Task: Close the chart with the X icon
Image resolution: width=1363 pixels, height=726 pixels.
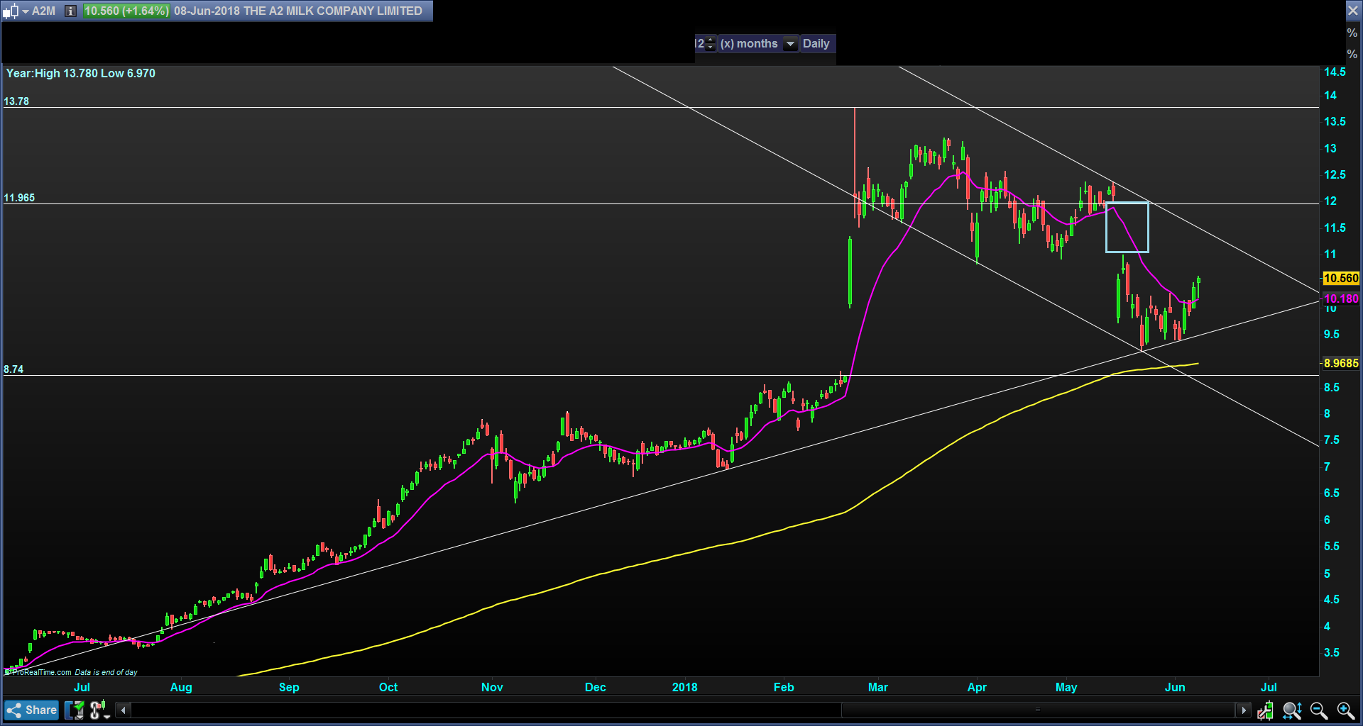Action: click(x=1352, y=11)
